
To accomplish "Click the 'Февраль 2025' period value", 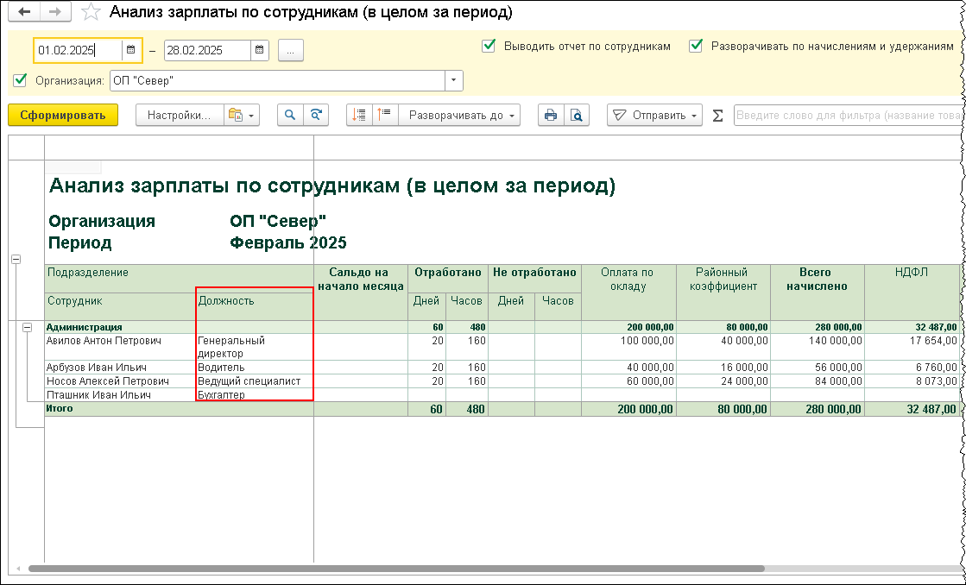I will click(x=288, y=242).
